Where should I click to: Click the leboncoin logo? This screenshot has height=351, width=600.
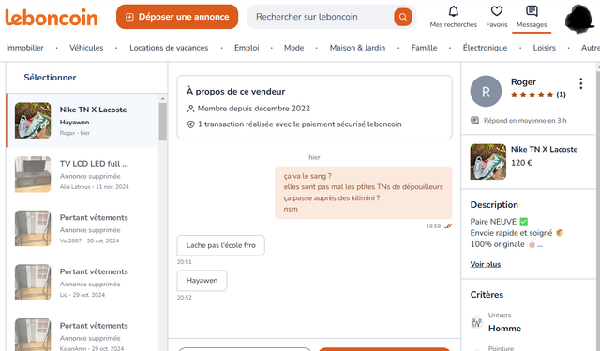point(52,18)
